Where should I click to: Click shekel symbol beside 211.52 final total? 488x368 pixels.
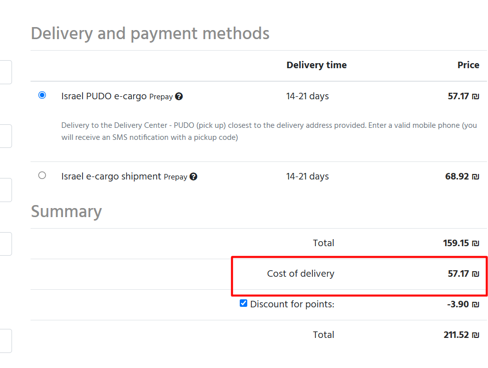[x=475, y=335]
